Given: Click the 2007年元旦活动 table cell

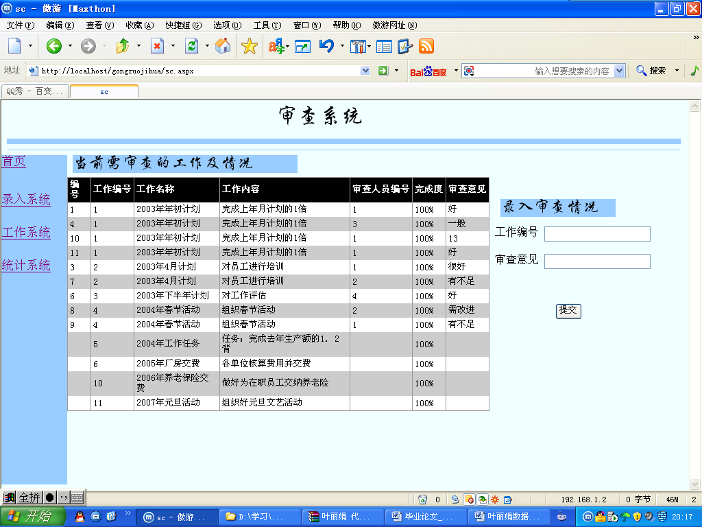Looking at the screenshot, I should [177, 402].
